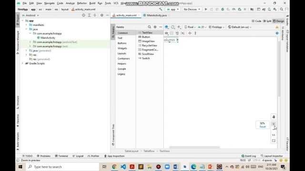Open the Android project view dropdown

(x=30, y=15)
